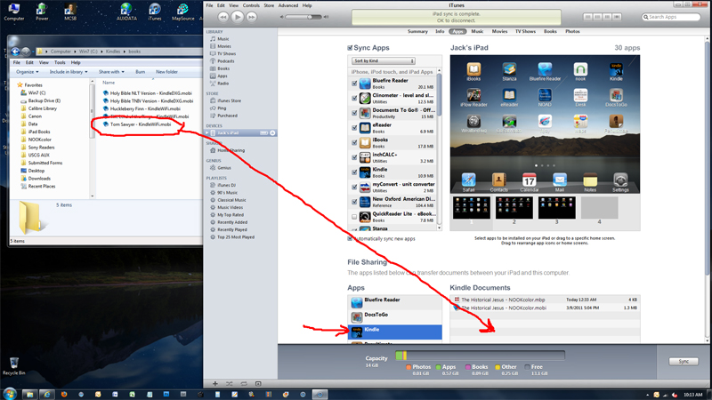This screenshot has height=400, width=712.
Task: Click the Burn button in Explorer
Action: click(141, 72)
